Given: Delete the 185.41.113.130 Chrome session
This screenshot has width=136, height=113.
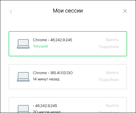Looking at the screenshot, I should (112, 73).
